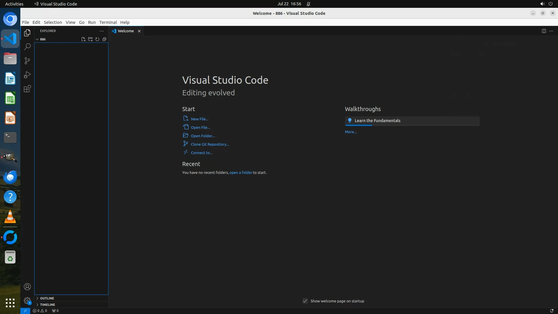Click the Open Folder link
Viewport: 558px width, 314px height.
point(203,136)
